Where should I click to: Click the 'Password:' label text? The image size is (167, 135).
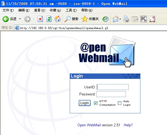[87, 94]
